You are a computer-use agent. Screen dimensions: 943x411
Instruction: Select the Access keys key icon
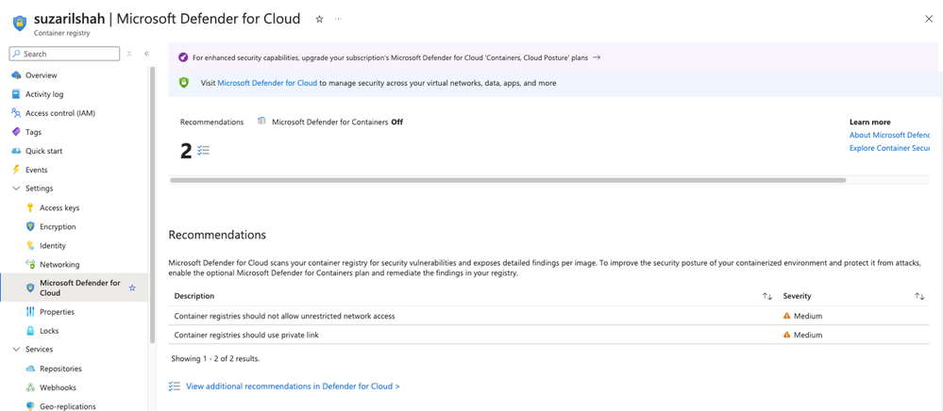point(30,207)
